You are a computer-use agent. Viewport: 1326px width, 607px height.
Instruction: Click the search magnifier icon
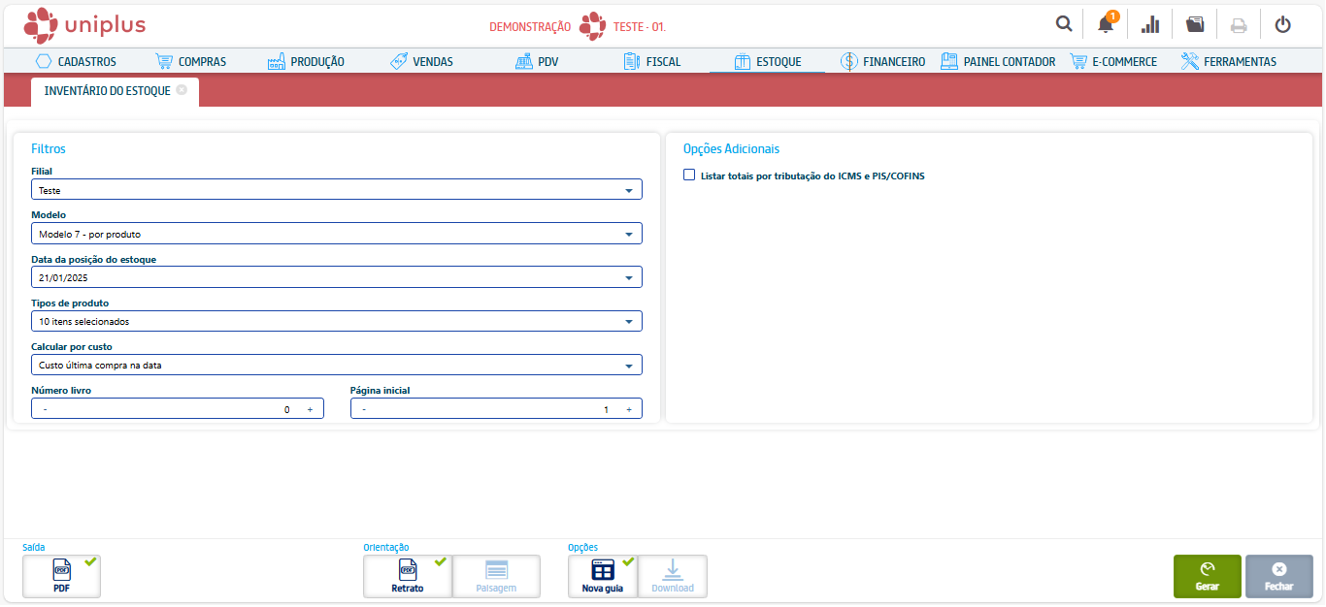pos(1064,24)
